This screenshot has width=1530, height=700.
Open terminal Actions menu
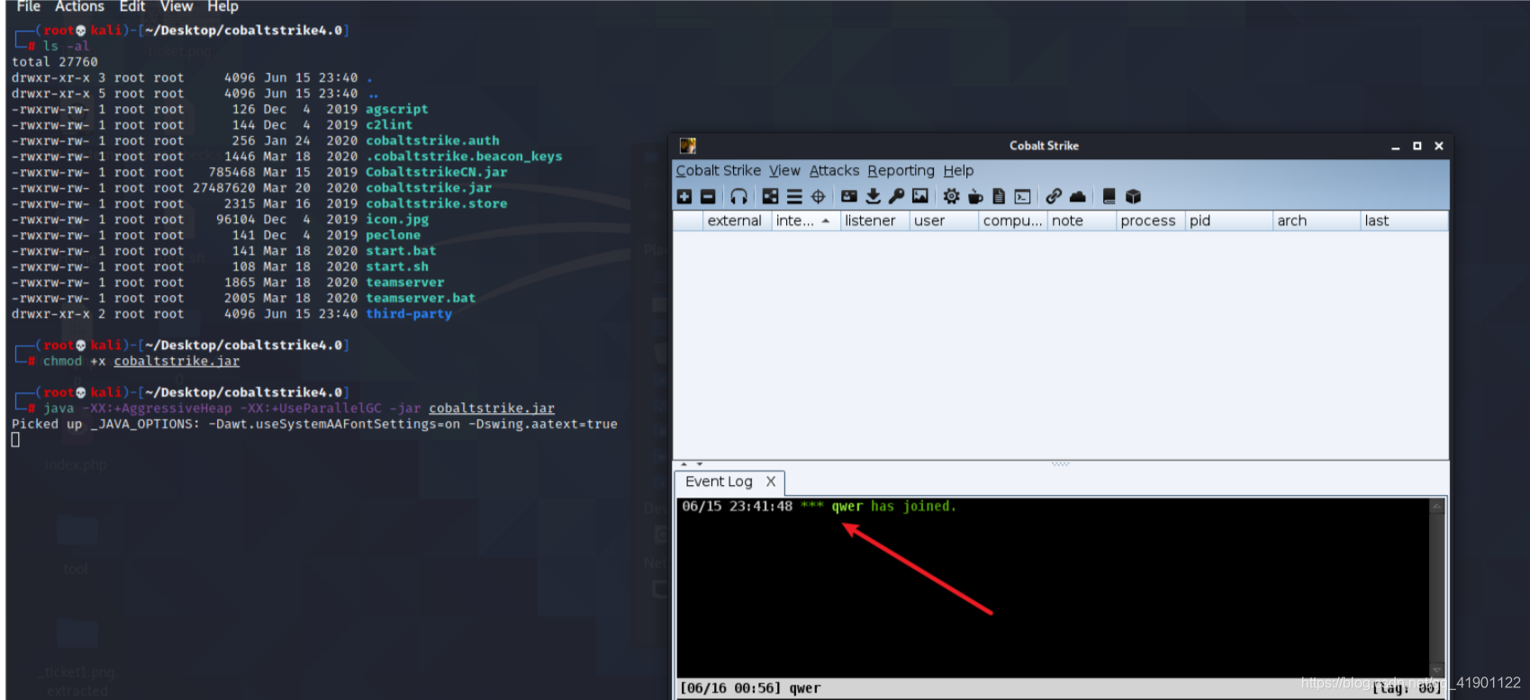[x=79, y=6]
